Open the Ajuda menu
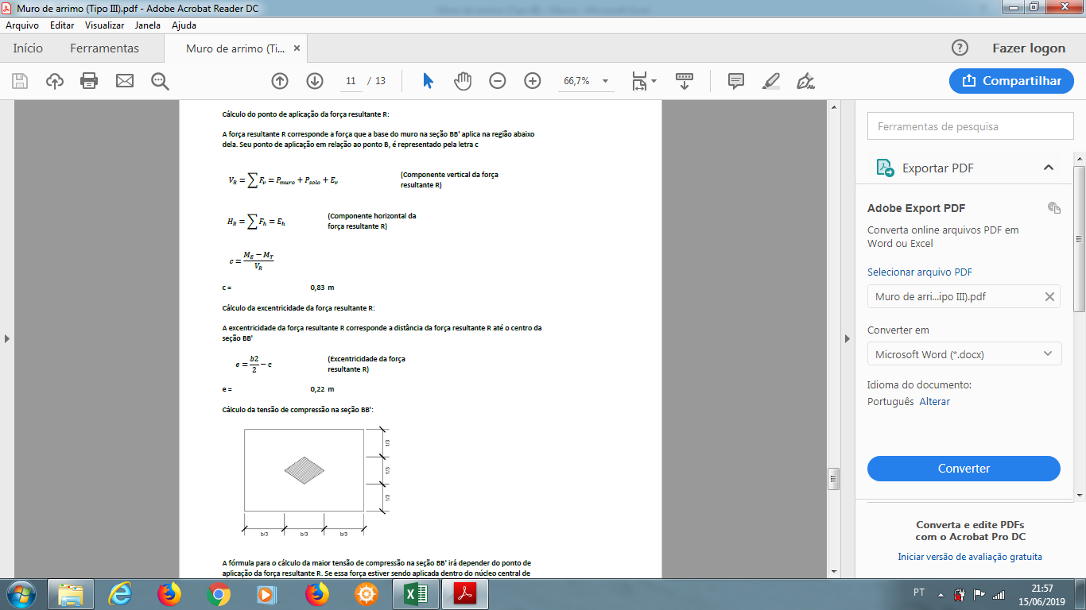Screen dimensions: 1086x610 [184, 25]
